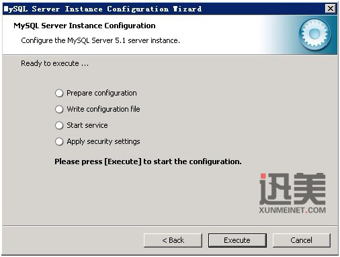Select the Prepare configuration step indicator
Viewport: 340px width, 257px height.
pyautogui.click(x=59, y=93)
